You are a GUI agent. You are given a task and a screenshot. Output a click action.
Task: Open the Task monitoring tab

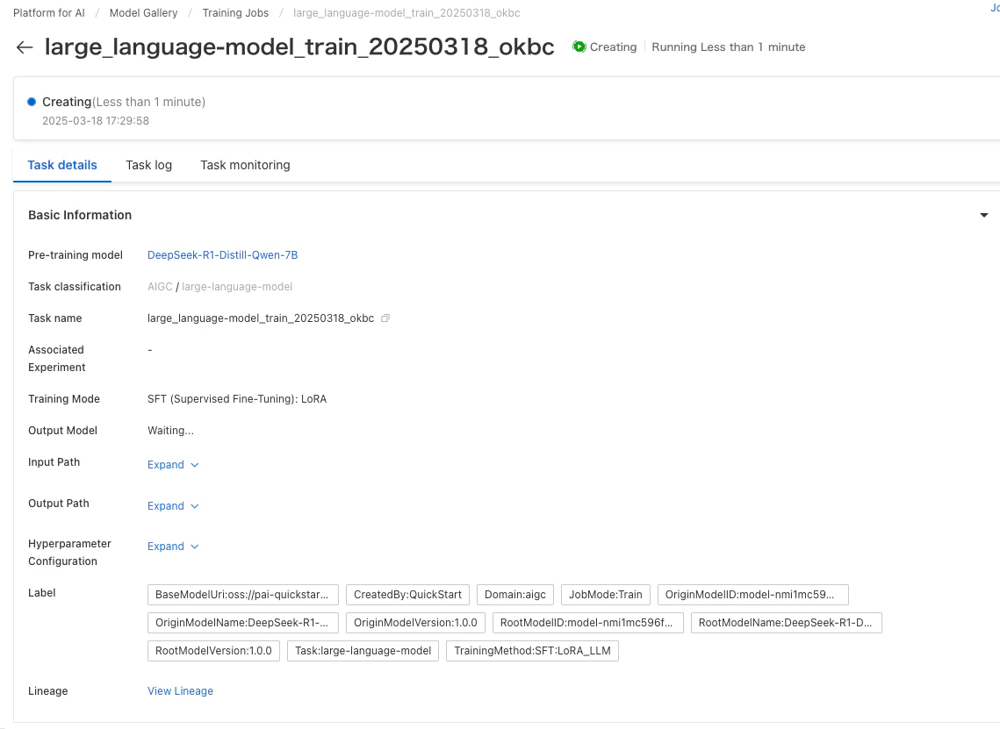click(245, 165)
